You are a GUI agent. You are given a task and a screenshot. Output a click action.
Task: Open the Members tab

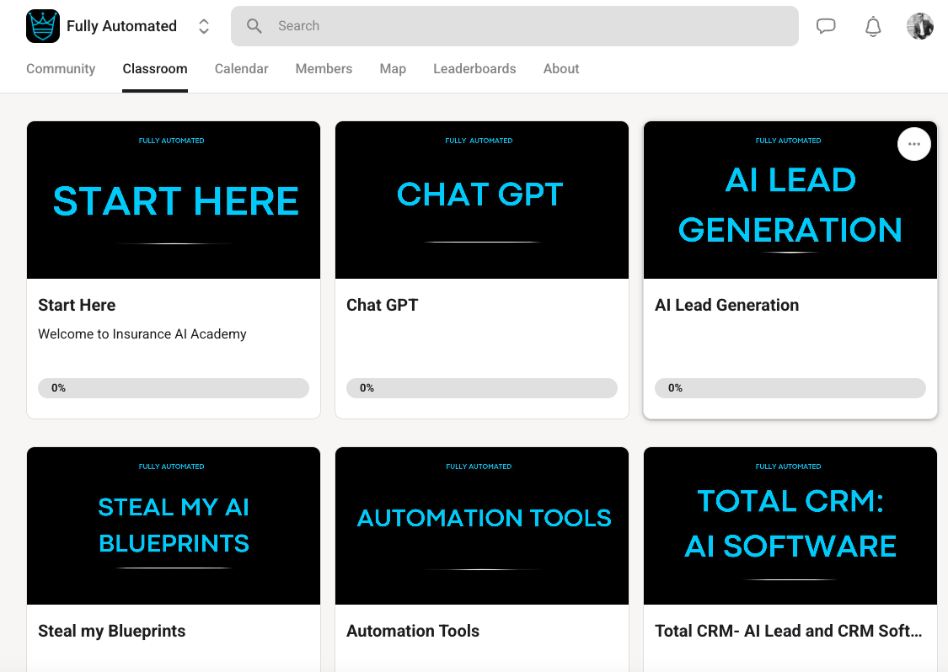(x=324, y=69)
